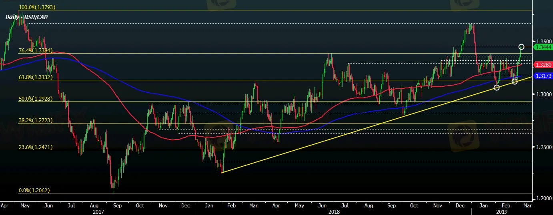Select the 2019 year label on time axis
This screenshot has height=215, width=553.
[502, 212]
